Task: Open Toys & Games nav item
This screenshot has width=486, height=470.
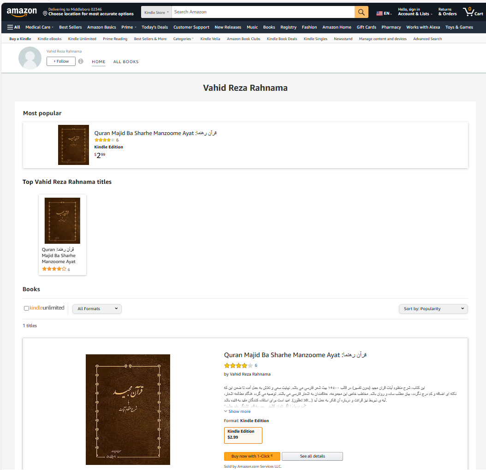Action: click(459, 27)
